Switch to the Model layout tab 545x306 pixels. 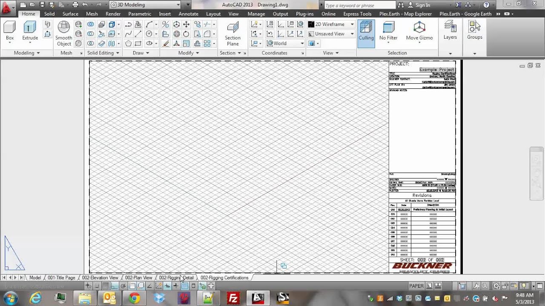tap(35, 278)
